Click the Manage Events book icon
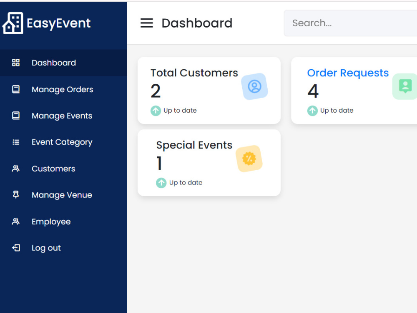 16,116
